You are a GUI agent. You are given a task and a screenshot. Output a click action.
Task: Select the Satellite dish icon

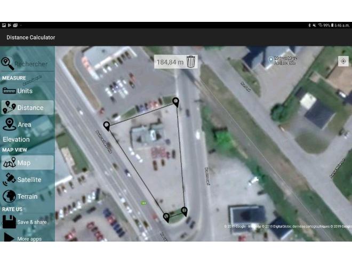[x=9, y=179]
